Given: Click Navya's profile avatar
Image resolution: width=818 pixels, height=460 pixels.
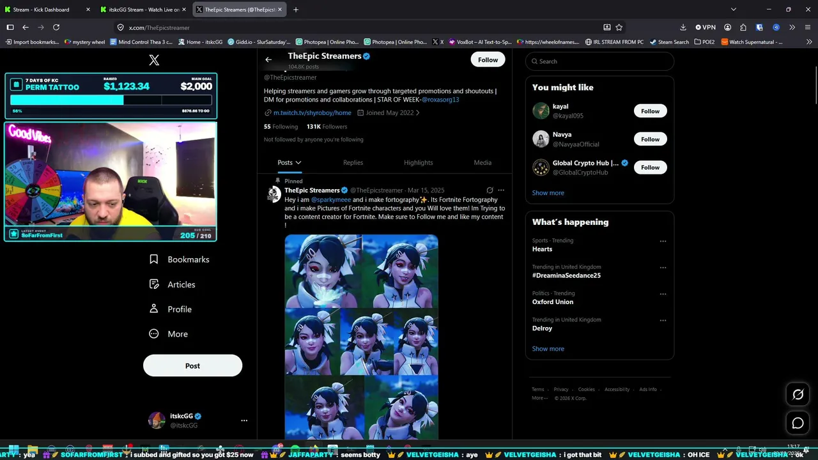Looking at the screenshot, I should [x=541, y=139].
